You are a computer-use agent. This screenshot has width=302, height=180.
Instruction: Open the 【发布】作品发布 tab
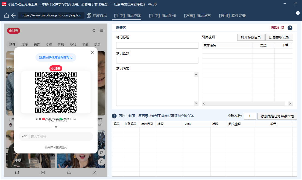197,16
